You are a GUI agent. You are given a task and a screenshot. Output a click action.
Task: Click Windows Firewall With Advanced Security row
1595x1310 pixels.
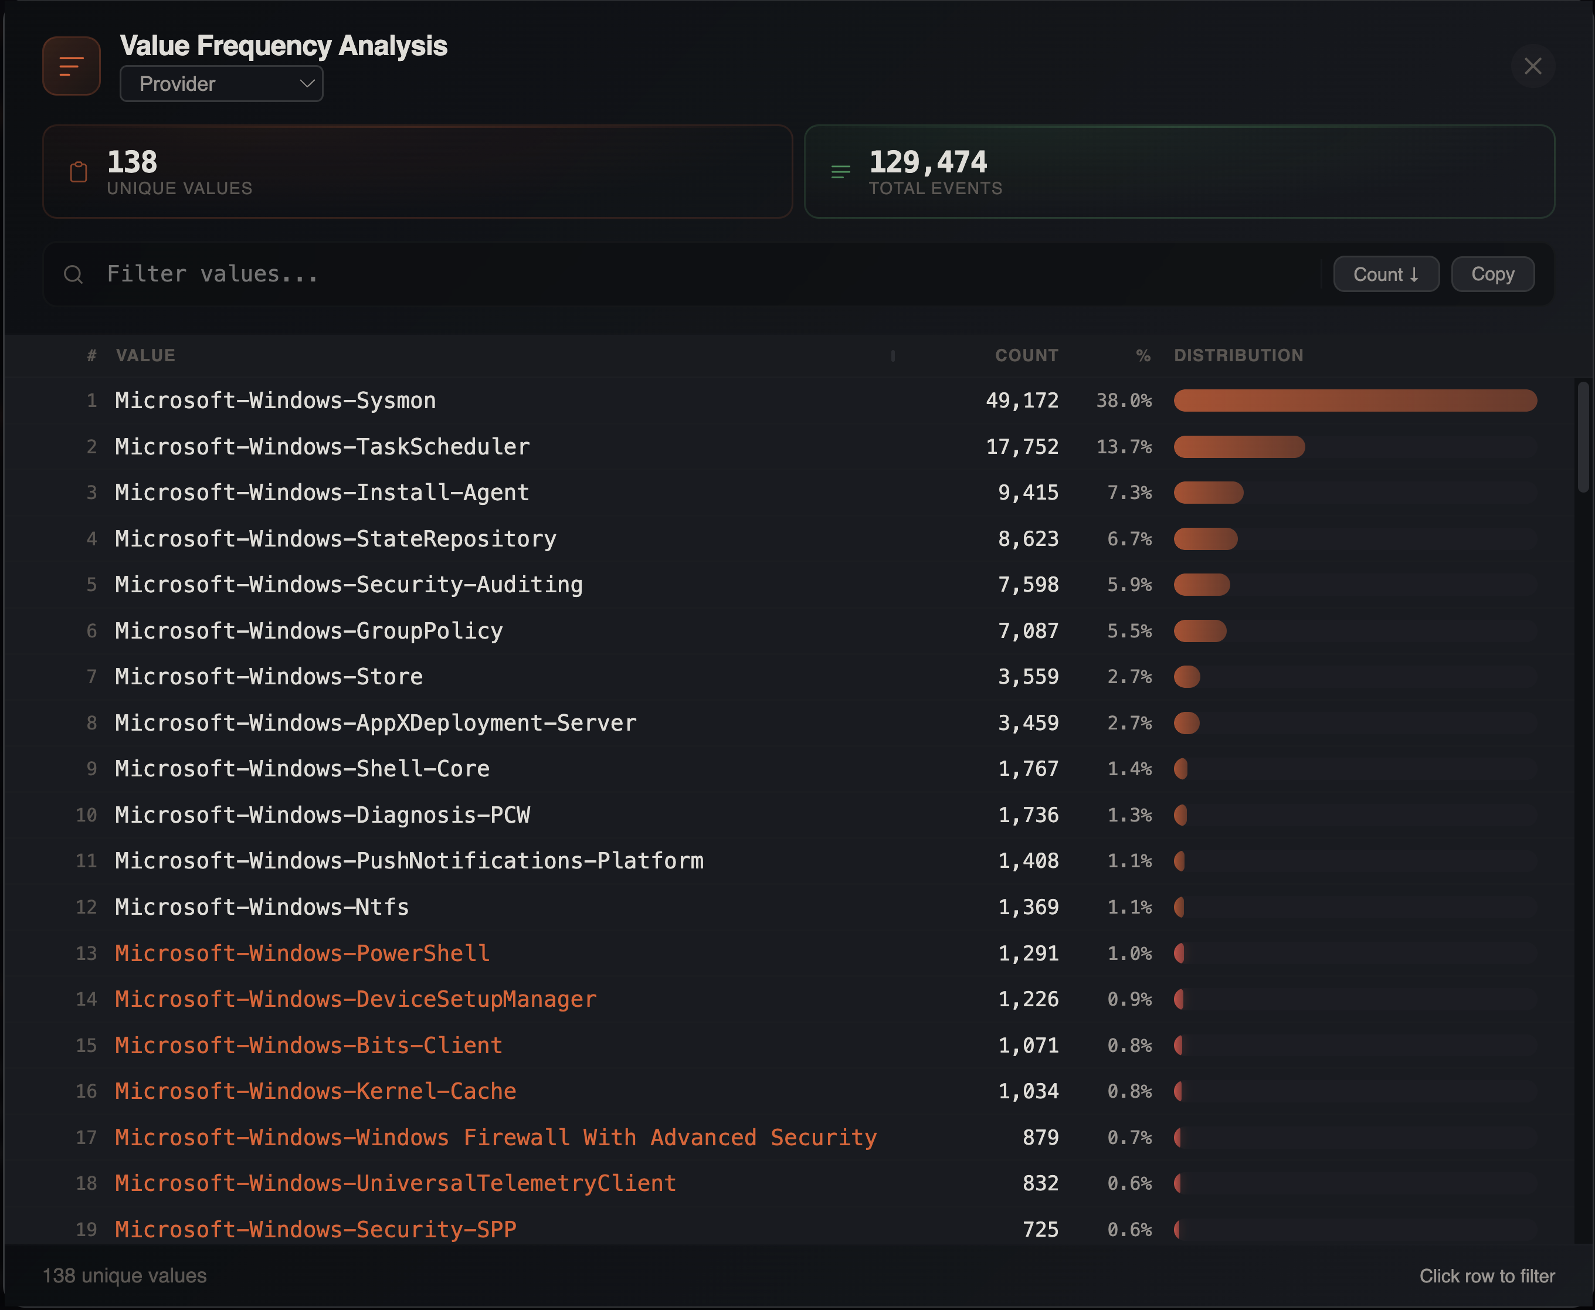point(496,1137)
